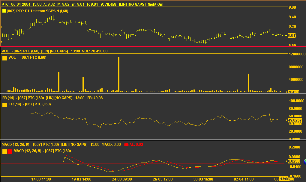The height and width of the screenshot is (182, 306).
Task: Click the highlighted 13:00 time marker
Action: (284, 179)
